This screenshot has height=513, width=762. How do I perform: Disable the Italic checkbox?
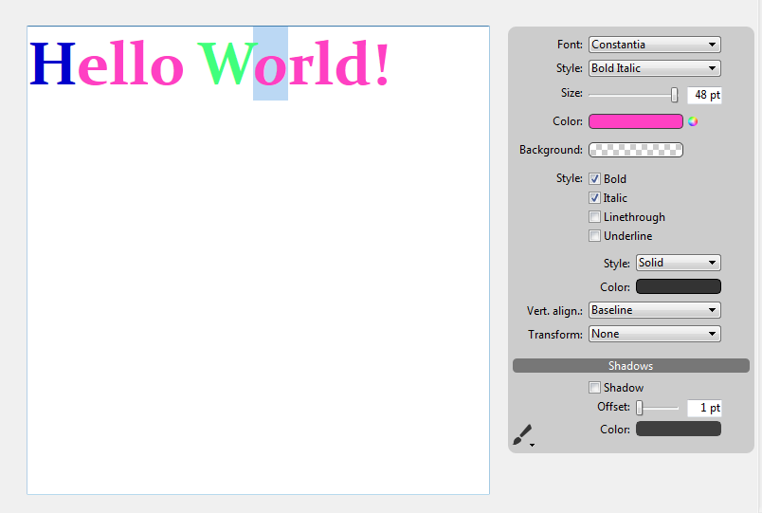click(x=594, y=198)
